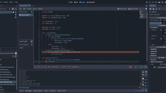This screenshot has width=166, height=93.
Task: Fold the move_joystick function at line 25
Action: [x=41, y=58]
